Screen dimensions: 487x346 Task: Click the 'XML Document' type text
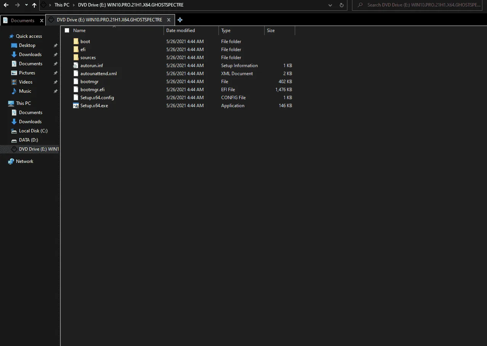tap(237, 73)
